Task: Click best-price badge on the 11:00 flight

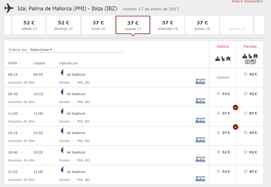Action: (235, 107)
